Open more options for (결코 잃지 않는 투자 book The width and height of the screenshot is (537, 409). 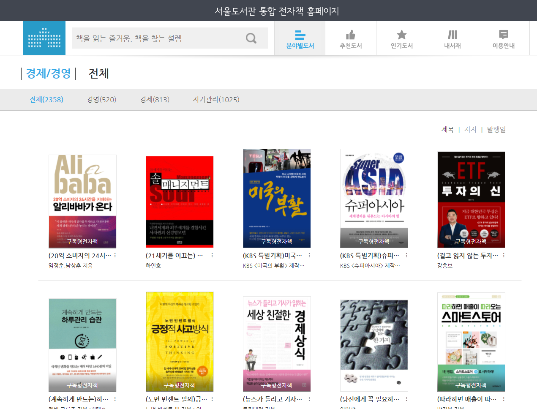click(504, 255)
